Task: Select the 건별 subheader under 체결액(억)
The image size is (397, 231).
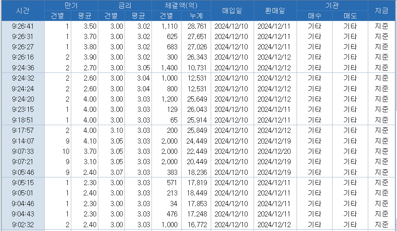Action: 167,16
